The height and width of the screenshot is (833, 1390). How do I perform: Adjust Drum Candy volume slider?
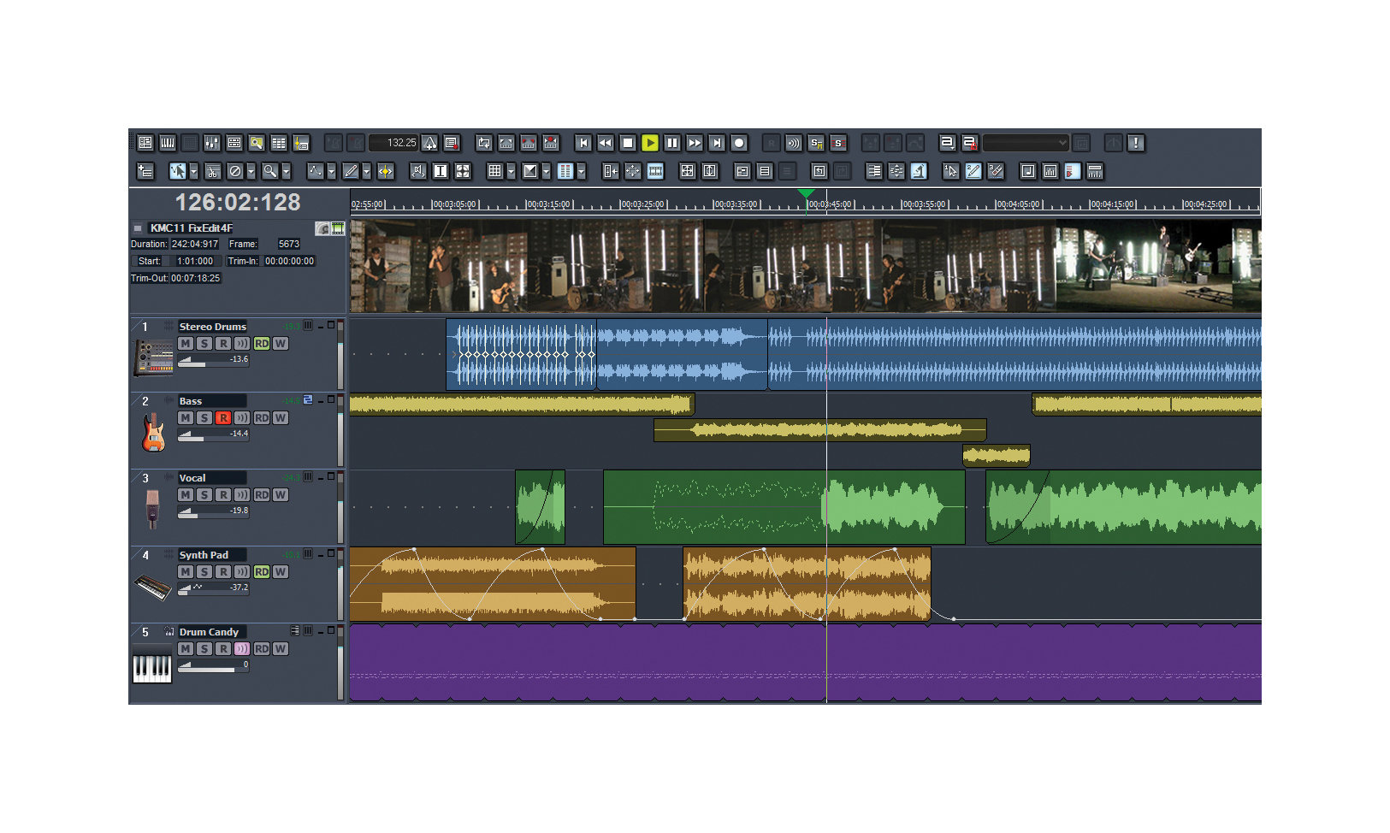pos(213,665)
